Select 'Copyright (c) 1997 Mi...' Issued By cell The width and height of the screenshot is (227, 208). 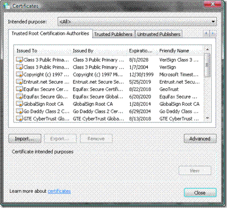coord(98,75)
